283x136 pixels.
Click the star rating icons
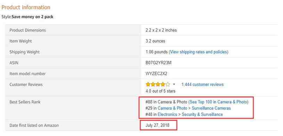(158, 84)
